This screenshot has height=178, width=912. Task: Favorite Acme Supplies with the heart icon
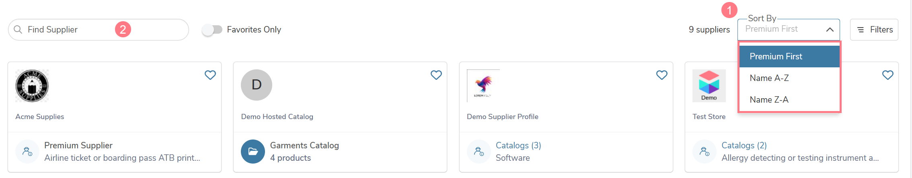[210, 75]
